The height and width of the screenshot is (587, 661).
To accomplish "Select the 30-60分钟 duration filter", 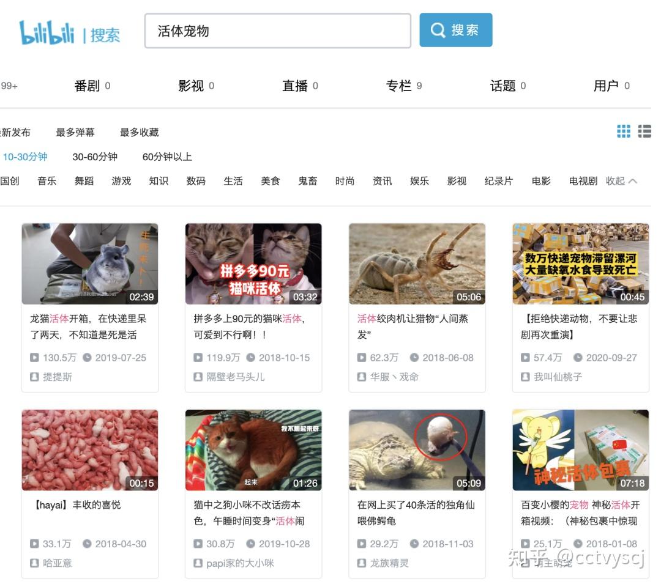I will (x=95, y=157).
